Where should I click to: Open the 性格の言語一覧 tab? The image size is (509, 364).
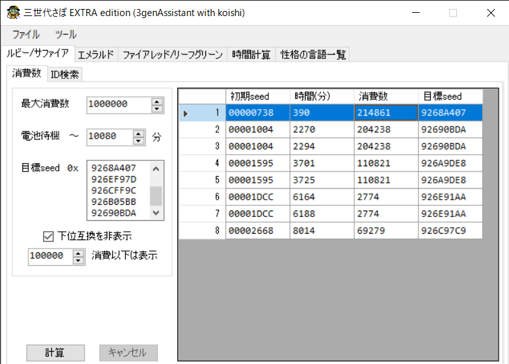click(x=313, y=55)
